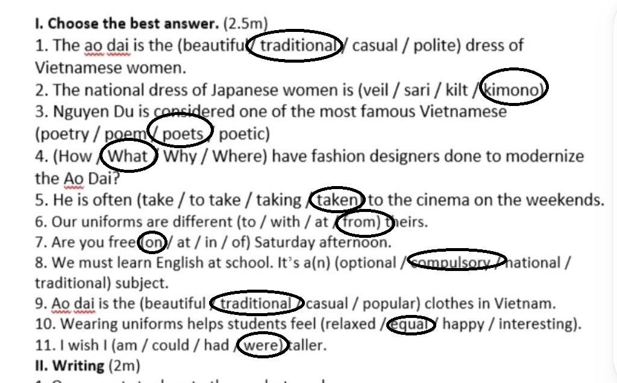The width and height of the screenshot is (617, 383).
Task: Select the circled word 'poets' in question 3
Action: click(183, 134)
